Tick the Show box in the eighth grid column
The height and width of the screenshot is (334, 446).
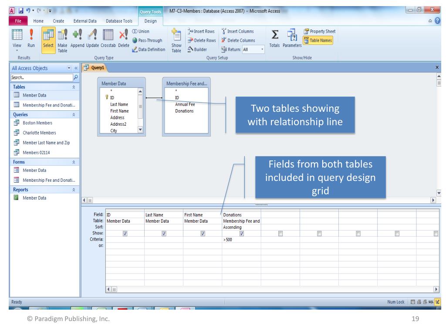point(397,234)
